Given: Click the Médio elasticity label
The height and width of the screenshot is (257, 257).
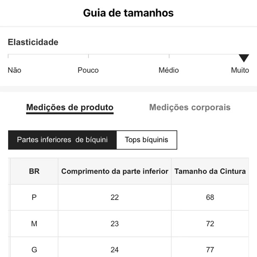Looking at the screenshot, I should [169, 70].
